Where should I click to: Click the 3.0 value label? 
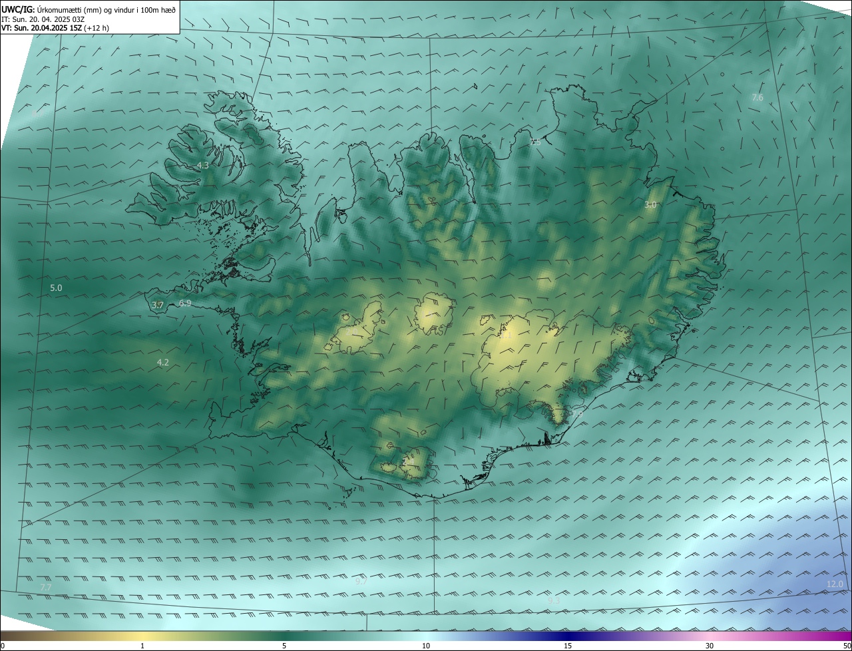pos(650,204)
